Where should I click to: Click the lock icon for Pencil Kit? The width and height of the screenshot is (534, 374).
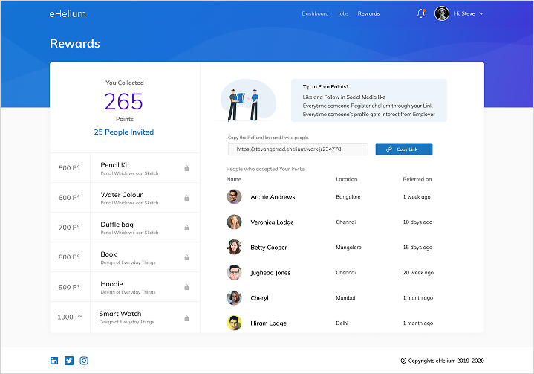pyautogui.click(x=186, y=168)
